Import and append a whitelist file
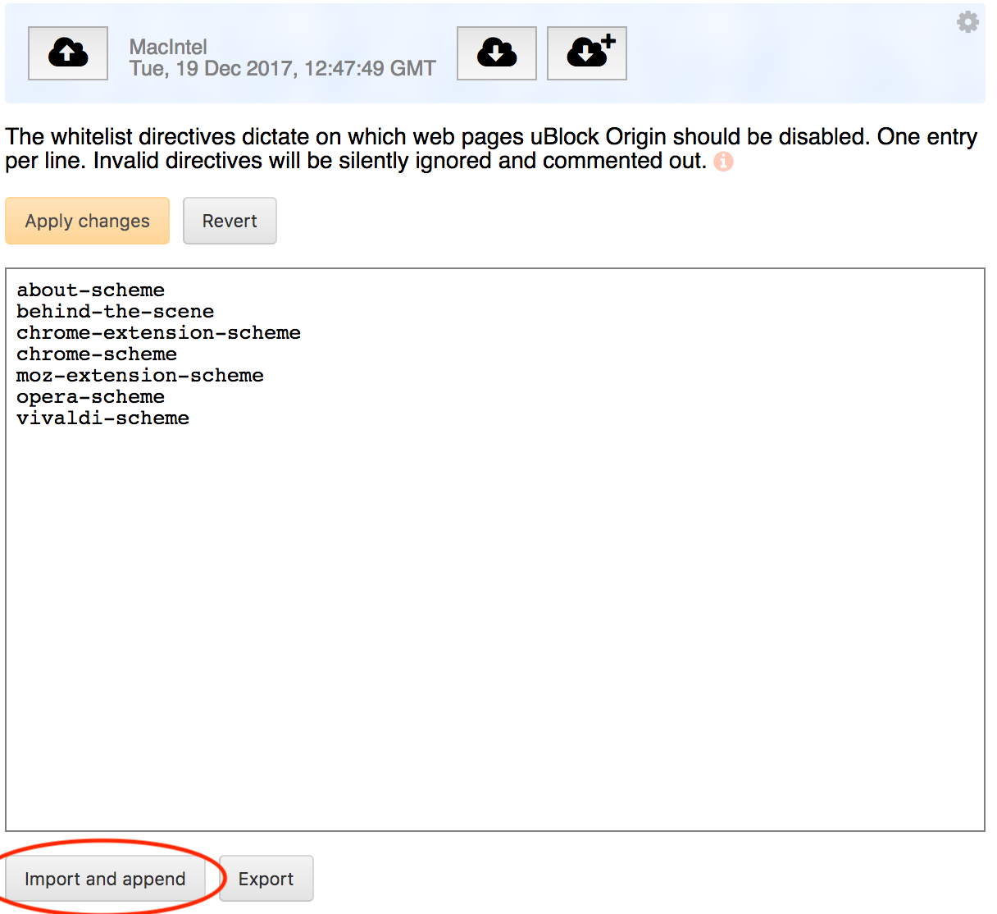Image resolution: width=997 pixels, height=914 pixels. 105,878
